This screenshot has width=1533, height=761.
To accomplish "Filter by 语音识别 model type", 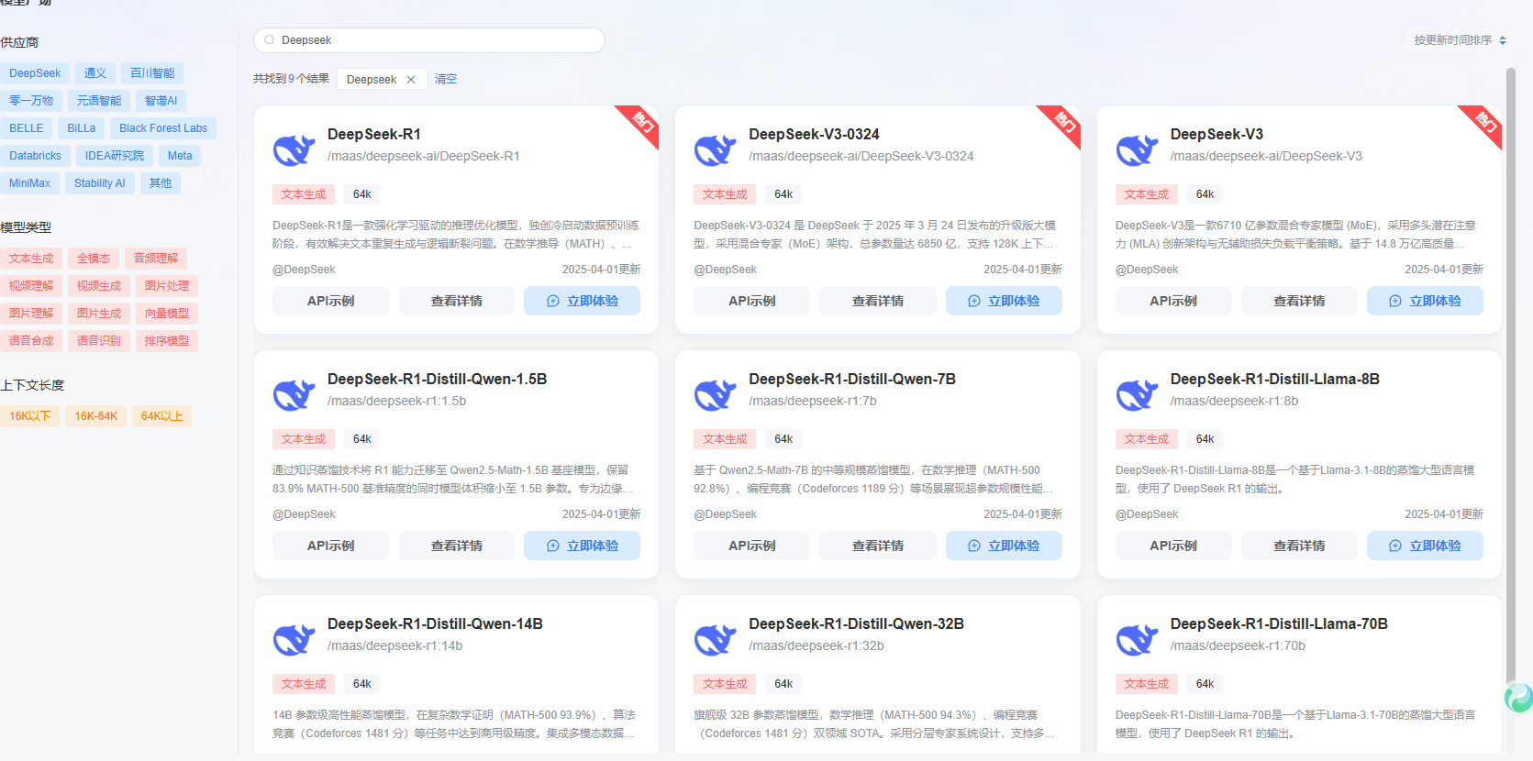I will 99,341.
